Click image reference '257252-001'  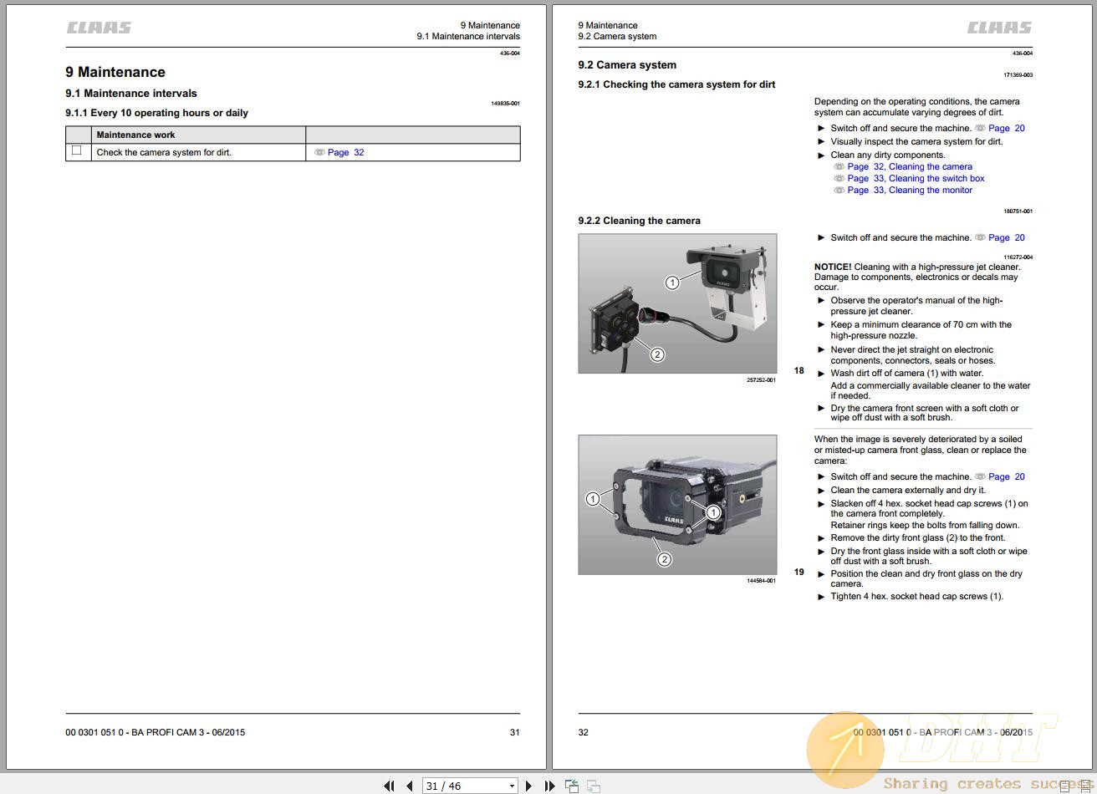coord(761,380)
